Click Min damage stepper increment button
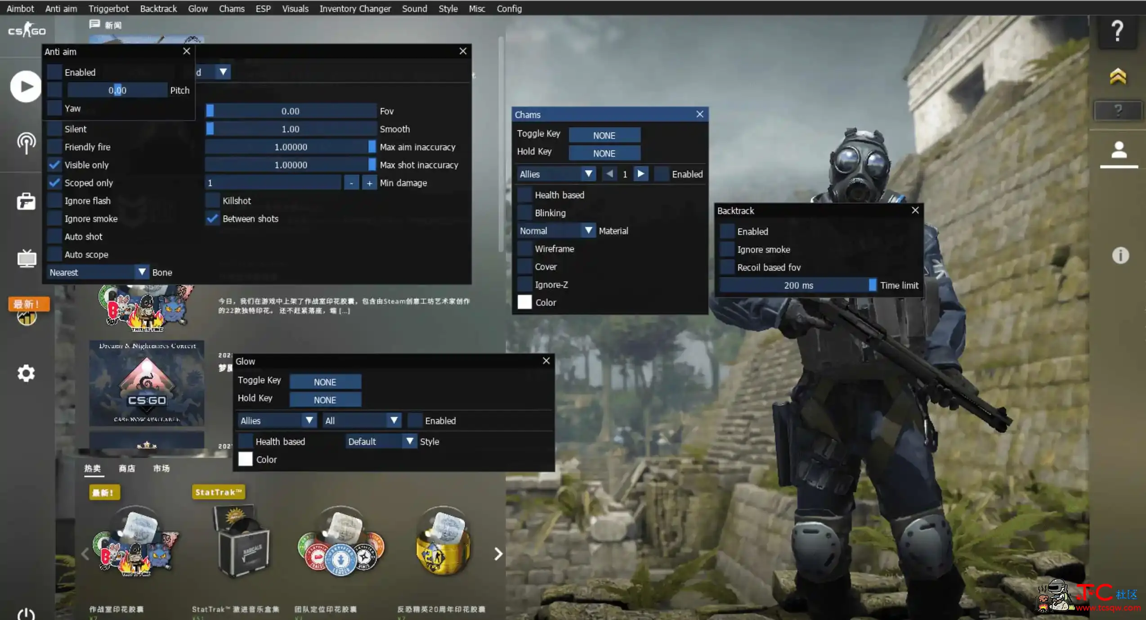 pos(368,182)
